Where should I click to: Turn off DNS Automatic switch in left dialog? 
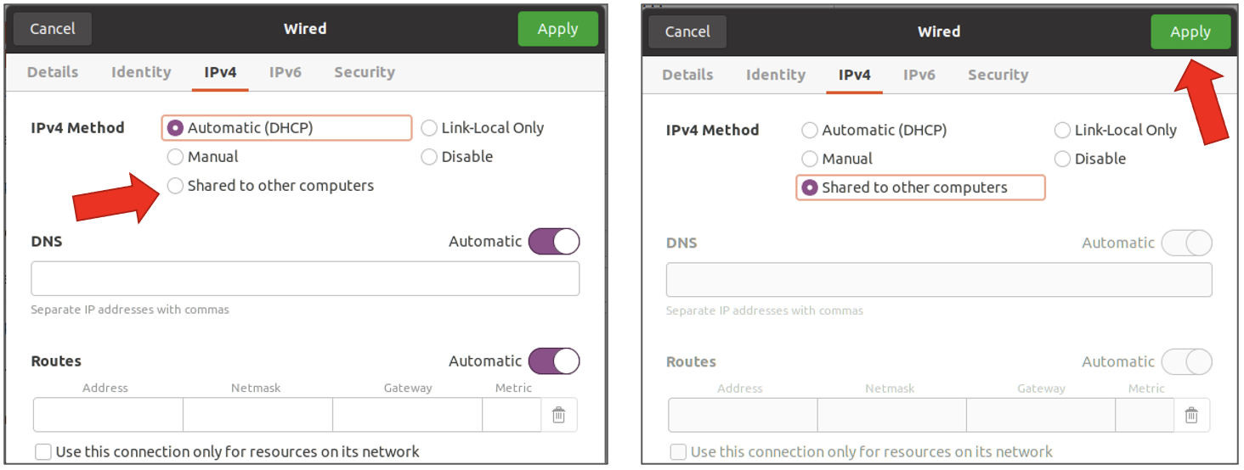[554, 242]
